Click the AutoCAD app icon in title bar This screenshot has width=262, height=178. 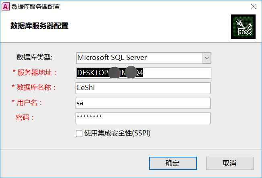(6, 7)
